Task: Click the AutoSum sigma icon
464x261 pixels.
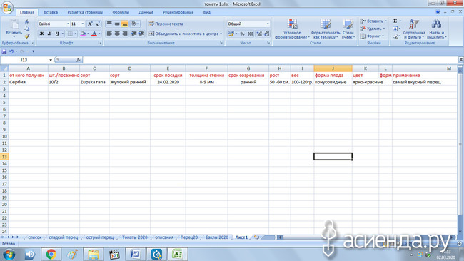Action: point(395,21)
